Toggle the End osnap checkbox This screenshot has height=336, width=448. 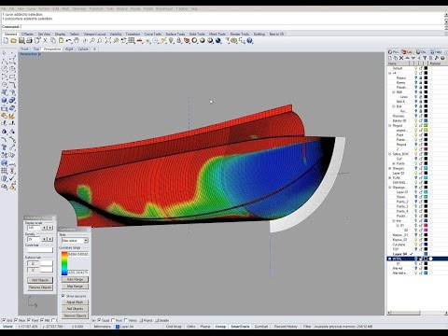(4, 320)
